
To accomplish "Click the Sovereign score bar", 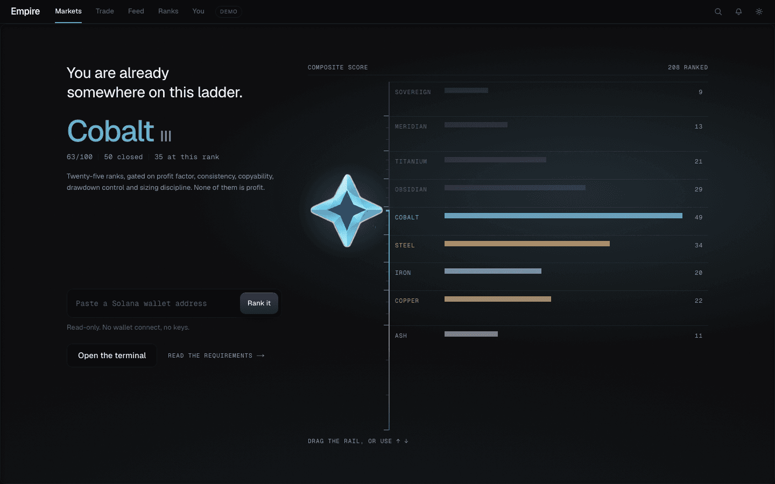I will (466, 90).
